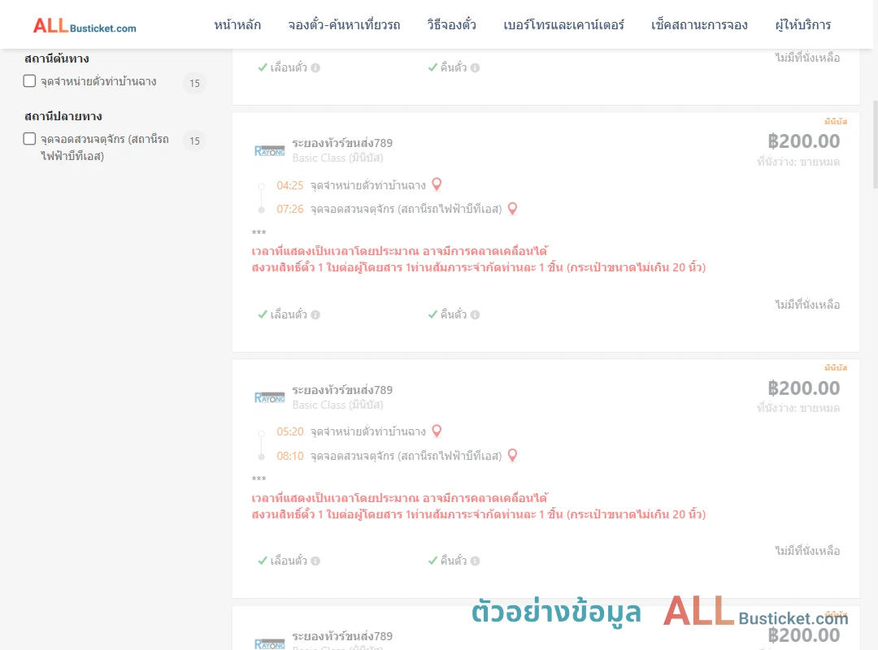878x650 pixels.
Task: Click ไม่มีที่นั่งเหลือ in the top card
Action: click(x=807, y=58)
